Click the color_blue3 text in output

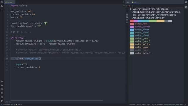tap(142, 35)
